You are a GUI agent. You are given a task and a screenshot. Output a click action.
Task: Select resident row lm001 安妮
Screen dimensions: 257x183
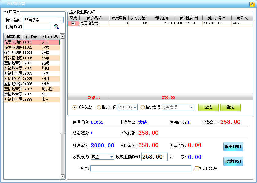point(32,63)
